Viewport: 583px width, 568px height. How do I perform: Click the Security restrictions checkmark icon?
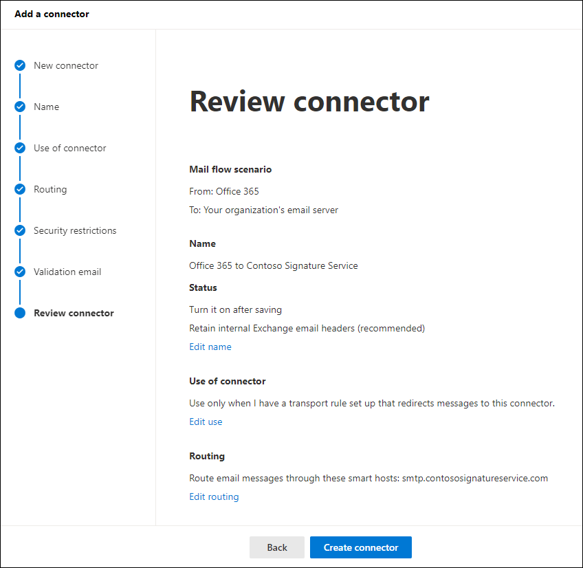19,230
